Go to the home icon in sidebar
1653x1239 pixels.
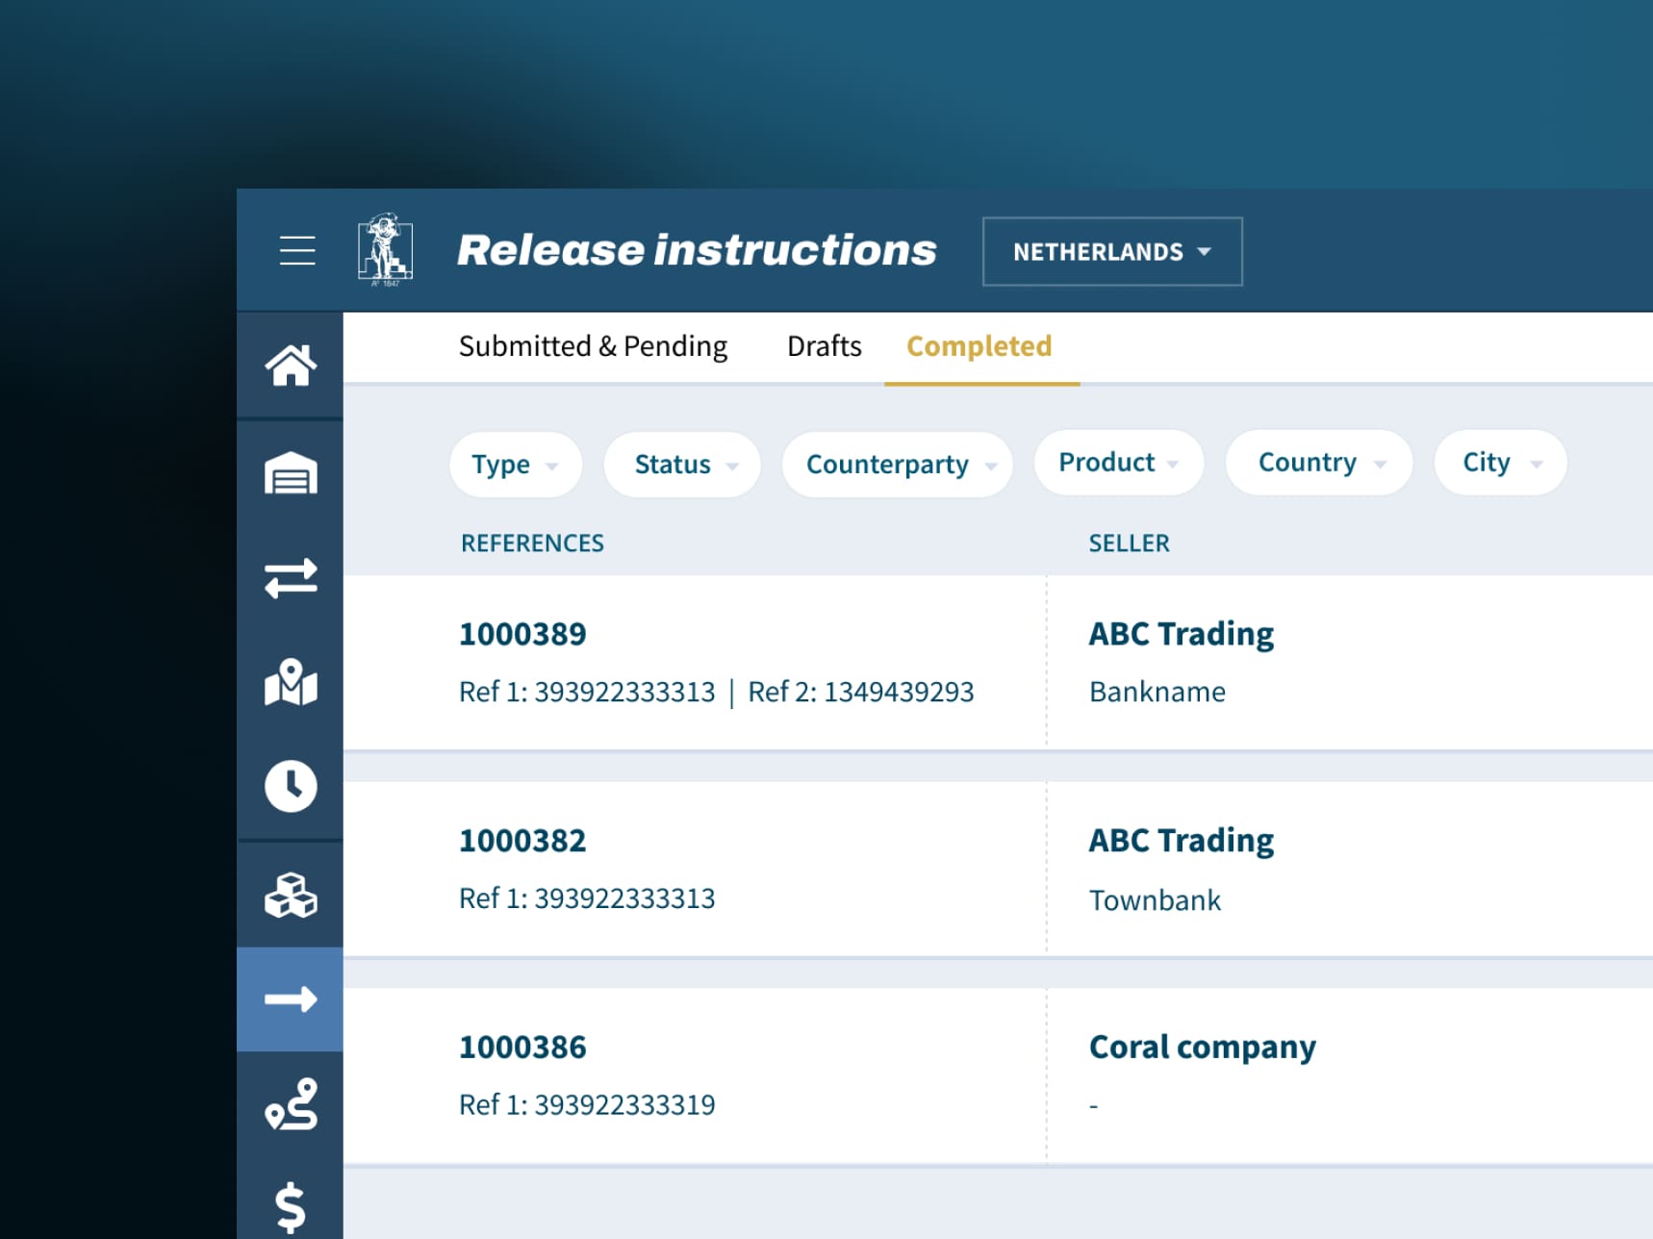[291, 366]
